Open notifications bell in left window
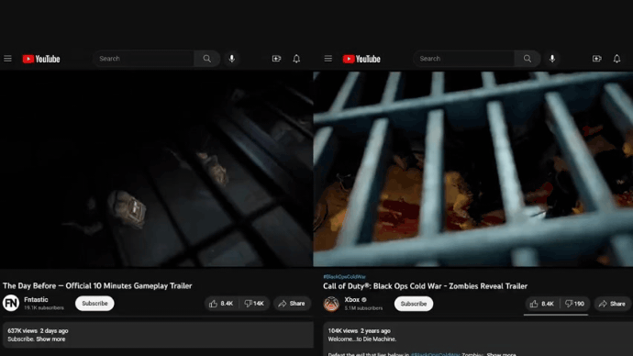The image size is (633, 356). 296,59
